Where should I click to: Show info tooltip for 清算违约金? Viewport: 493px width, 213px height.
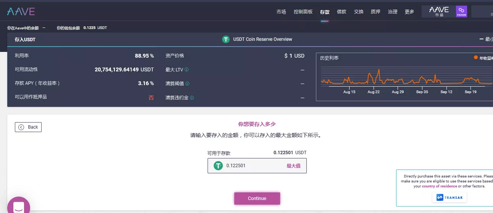pos(192,98)
